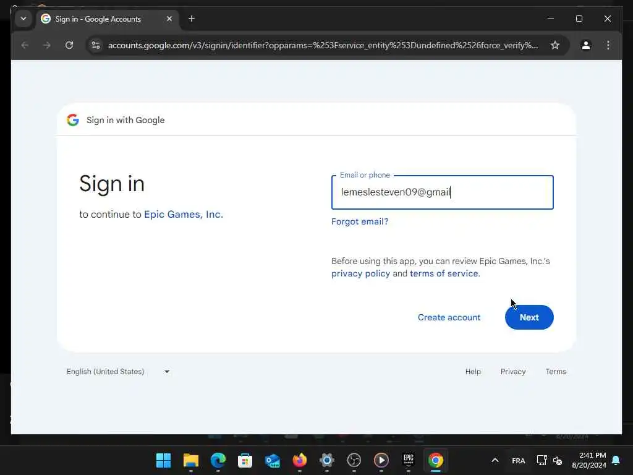Viewport: 633px width, 475px height.
Task: Bookmark this page with the star icon
Action: pos(555,45)
